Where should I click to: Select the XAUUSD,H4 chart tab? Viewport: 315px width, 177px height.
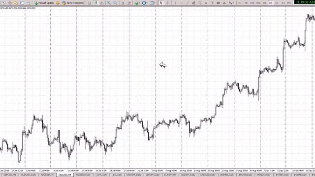[65, 175]
